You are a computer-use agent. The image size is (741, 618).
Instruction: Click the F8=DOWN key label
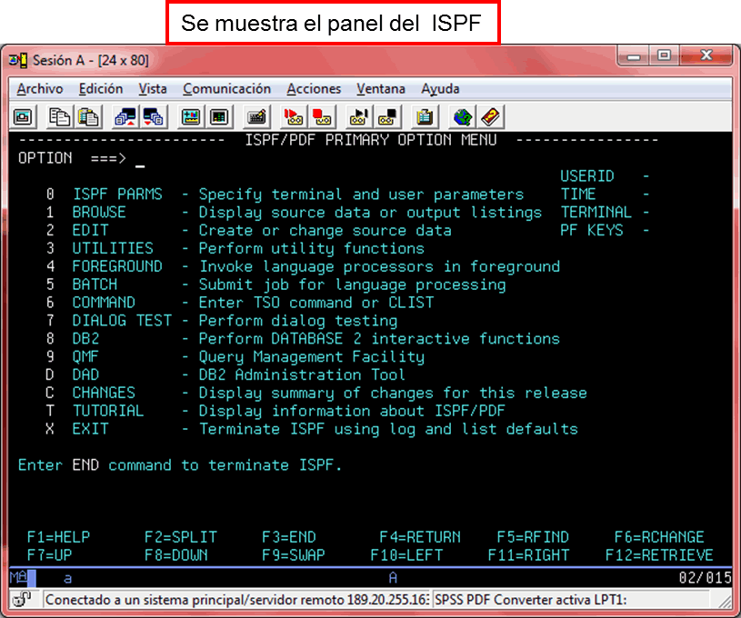click(176, 555)
